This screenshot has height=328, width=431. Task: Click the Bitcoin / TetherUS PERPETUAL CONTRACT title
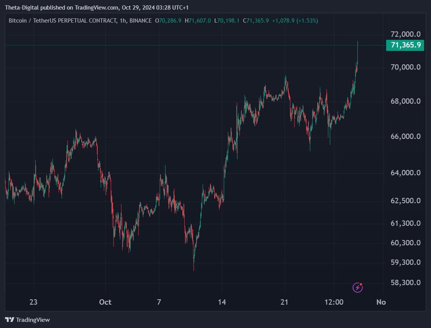[63, 21]
